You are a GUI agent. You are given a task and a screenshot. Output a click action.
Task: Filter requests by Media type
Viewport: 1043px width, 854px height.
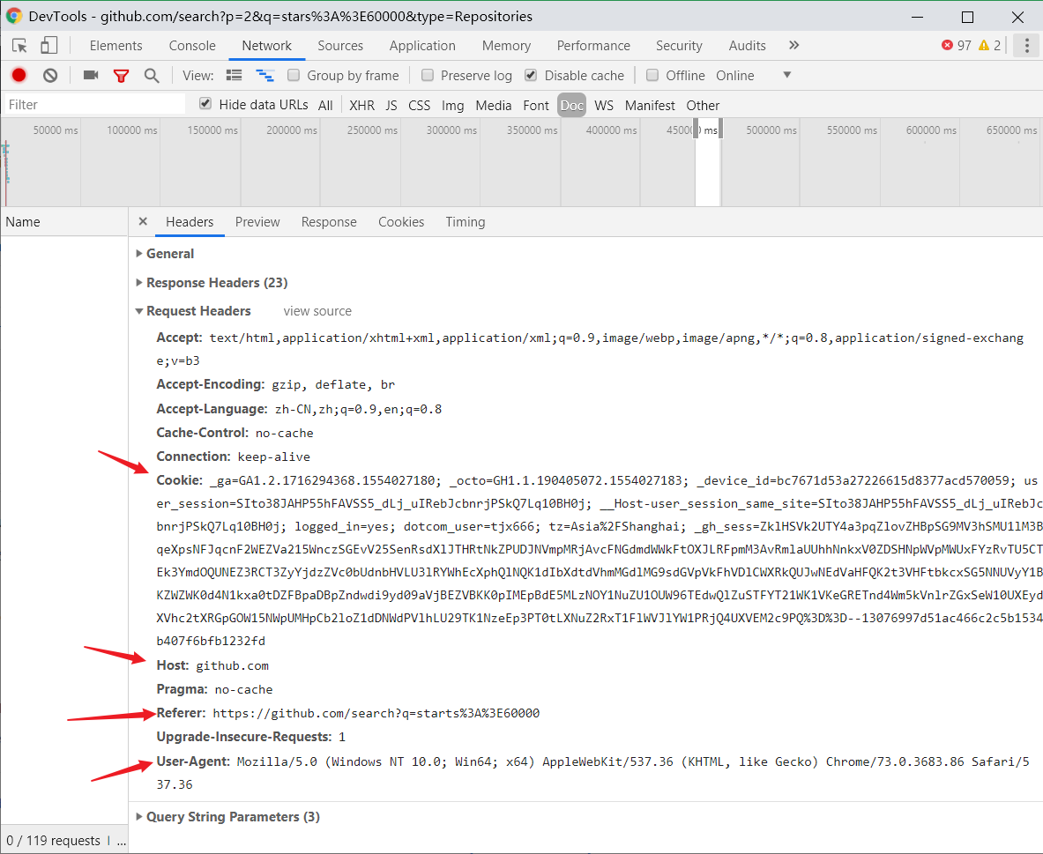(x=494, y=105)
